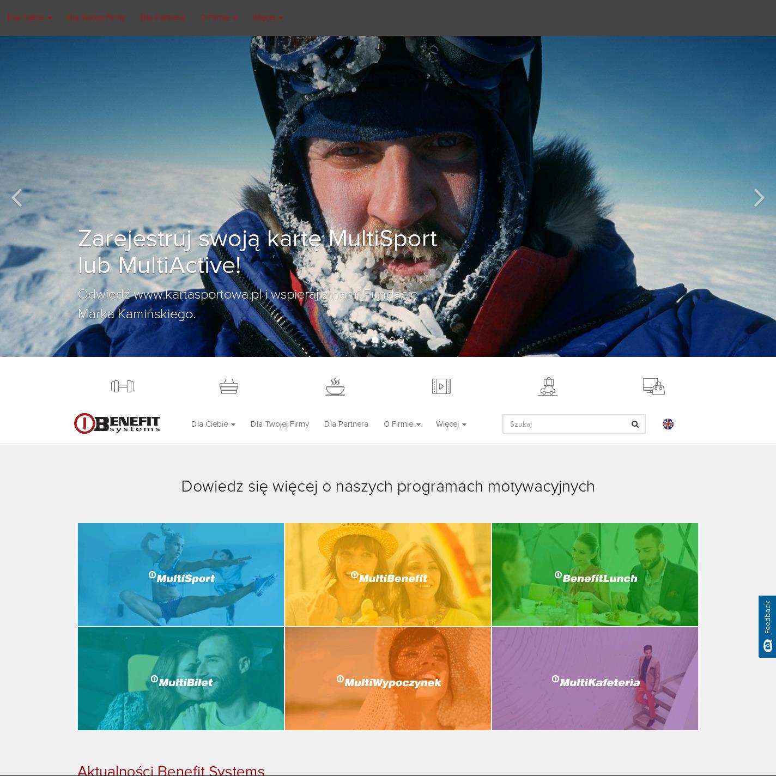Click the magnifier search icon
Screen dimensions: 776x776
pyautogui.click(x=635, y=424)
